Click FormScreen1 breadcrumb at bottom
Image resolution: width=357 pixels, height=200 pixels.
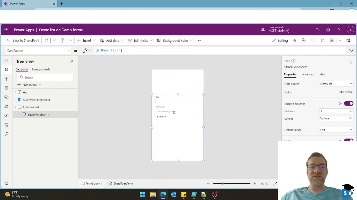(91, 183)
